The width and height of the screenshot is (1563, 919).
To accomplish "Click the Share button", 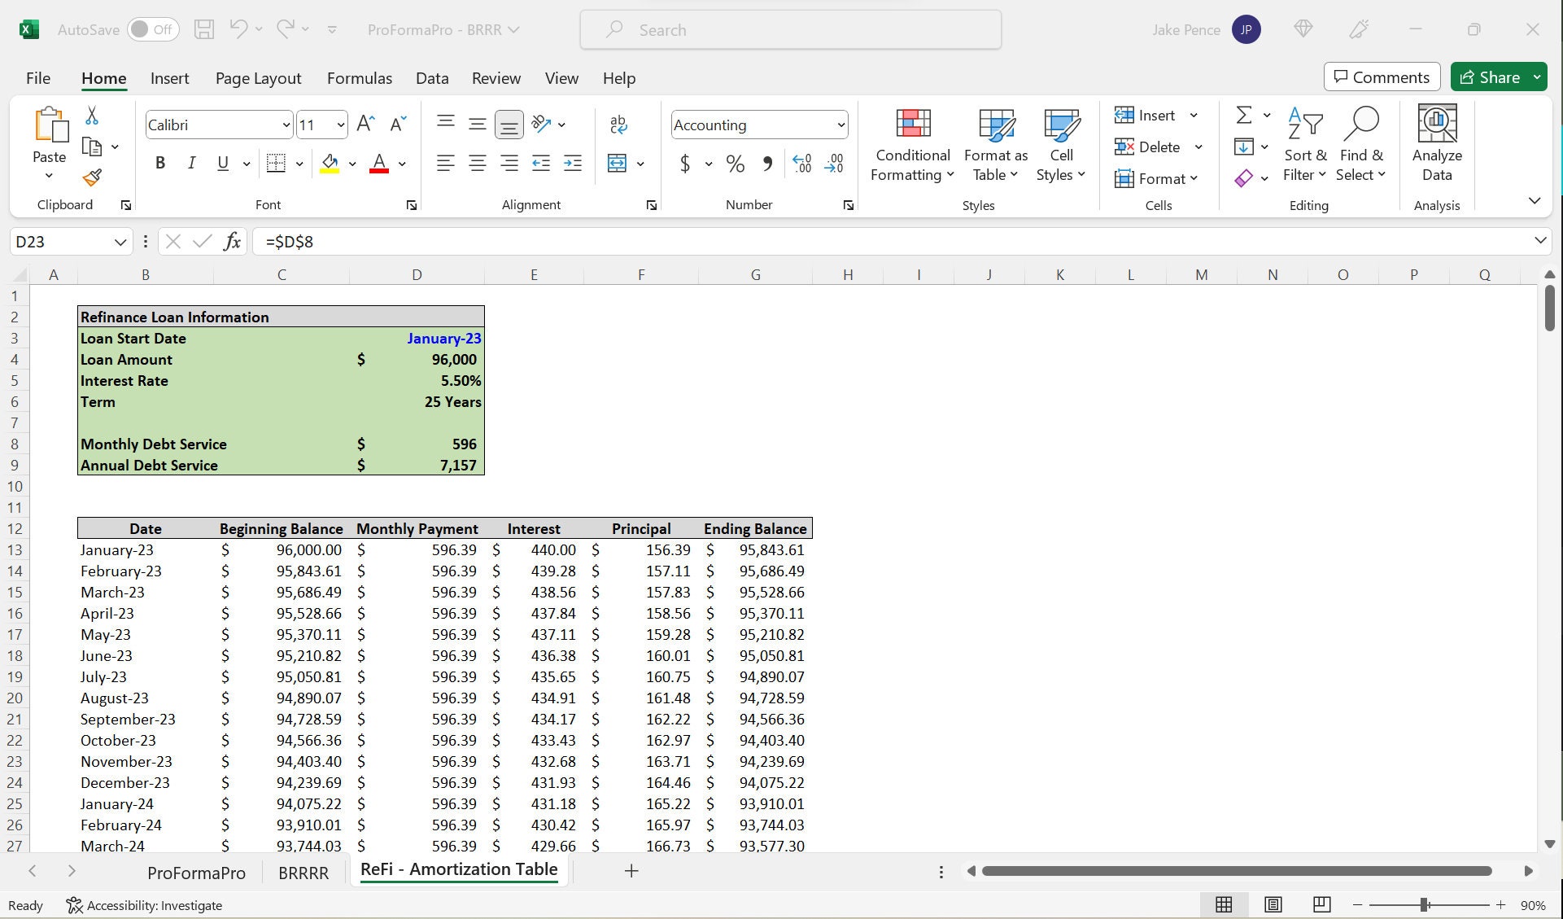I will click(1497, 77).
